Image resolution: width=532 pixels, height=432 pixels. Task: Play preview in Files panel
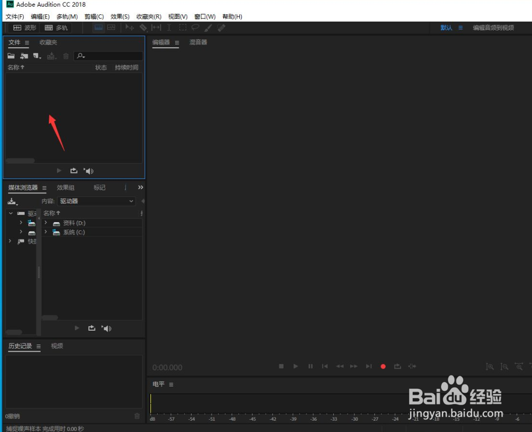[x=59, y=171]
